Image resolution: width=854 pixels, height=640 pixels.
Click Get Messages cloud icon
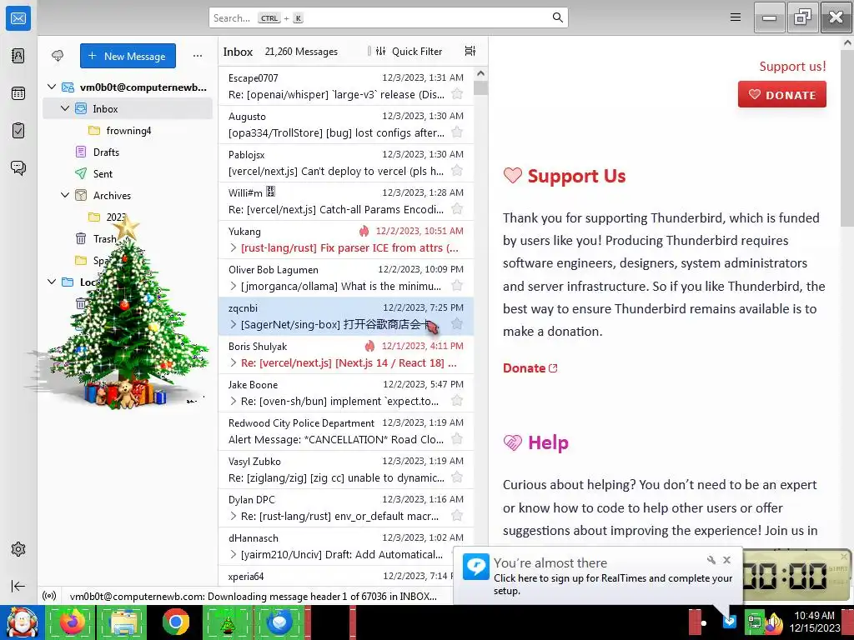pyautogui.click(x=58, y=56)
